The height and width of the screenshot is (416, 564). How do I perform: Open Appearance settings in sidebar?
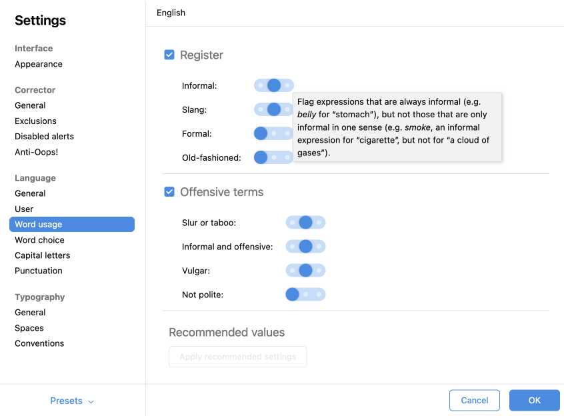pos(39,64)
